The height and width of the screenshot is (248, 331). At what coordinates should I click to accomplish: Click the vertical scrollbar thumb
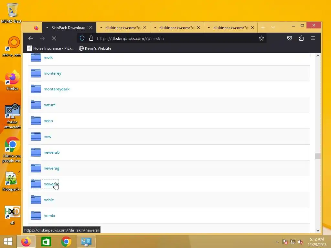[x=318, y=156]
